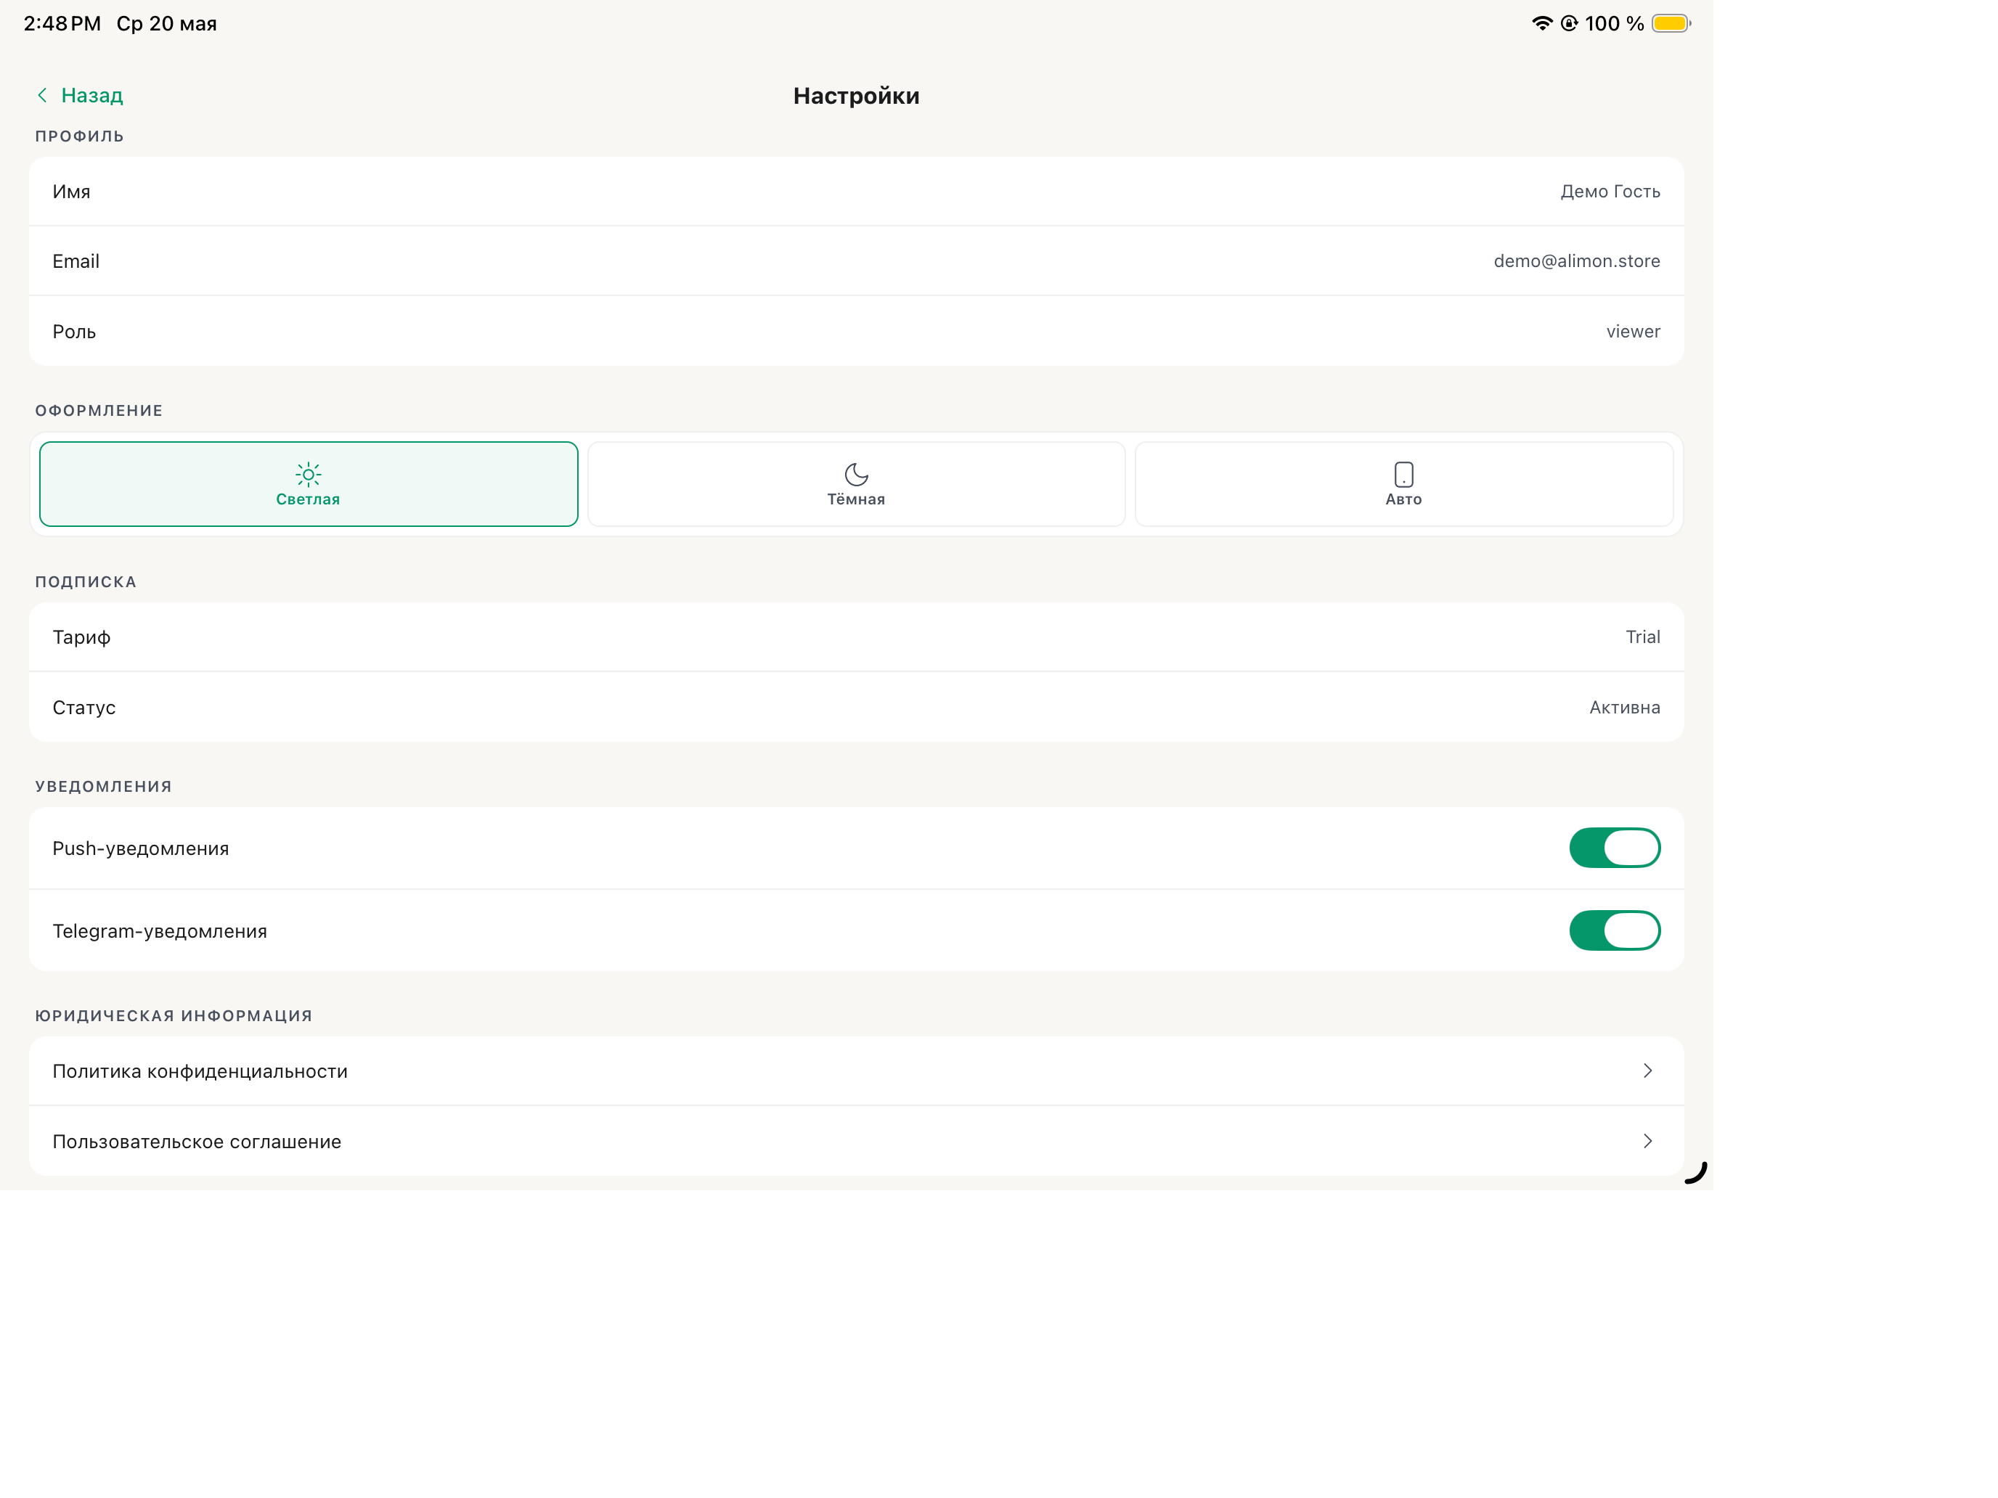
Task: Open Политика конфиденциальности chevron
Action: [x=1647, y=1071]
